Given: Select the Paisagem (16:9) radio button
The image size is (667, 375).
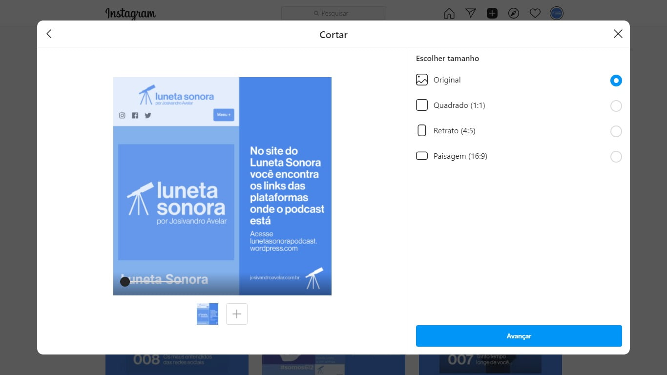Looking at the screenshot, I should point(616,157).
